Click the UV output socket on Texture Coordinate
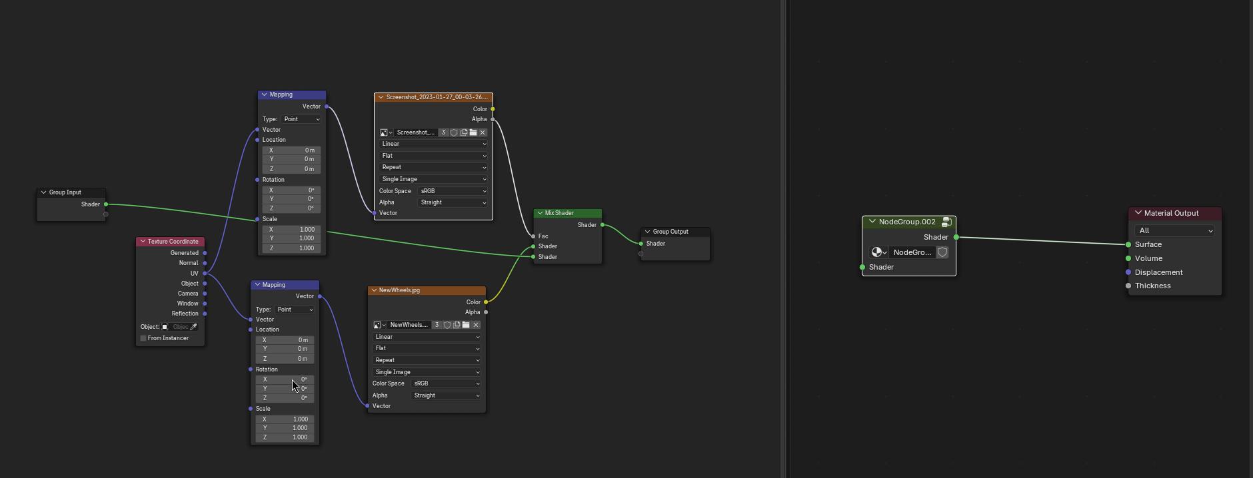 tap(205, 274)
